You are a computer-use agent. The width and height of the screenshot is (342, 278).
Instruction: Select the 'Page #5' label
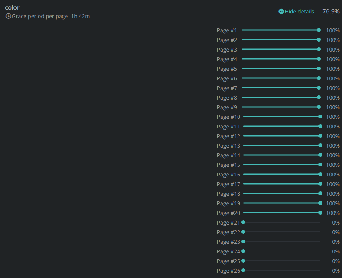point(227,69)
